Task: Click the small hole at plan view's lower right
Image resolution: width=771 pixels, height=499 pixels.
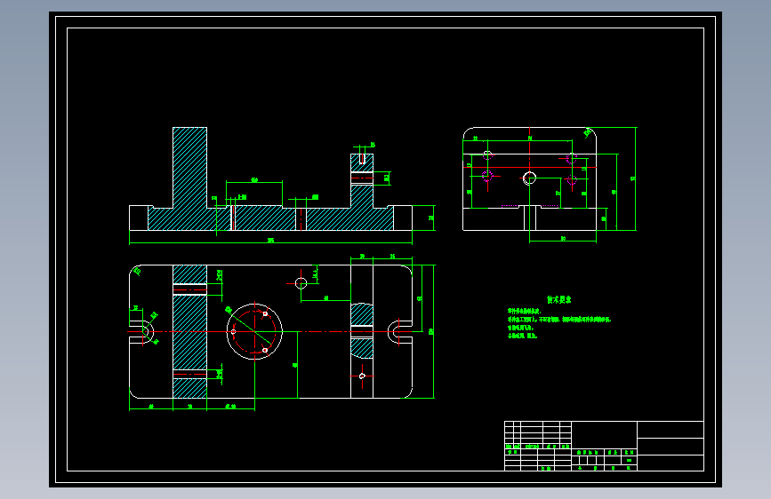Action: click(362, 376)
